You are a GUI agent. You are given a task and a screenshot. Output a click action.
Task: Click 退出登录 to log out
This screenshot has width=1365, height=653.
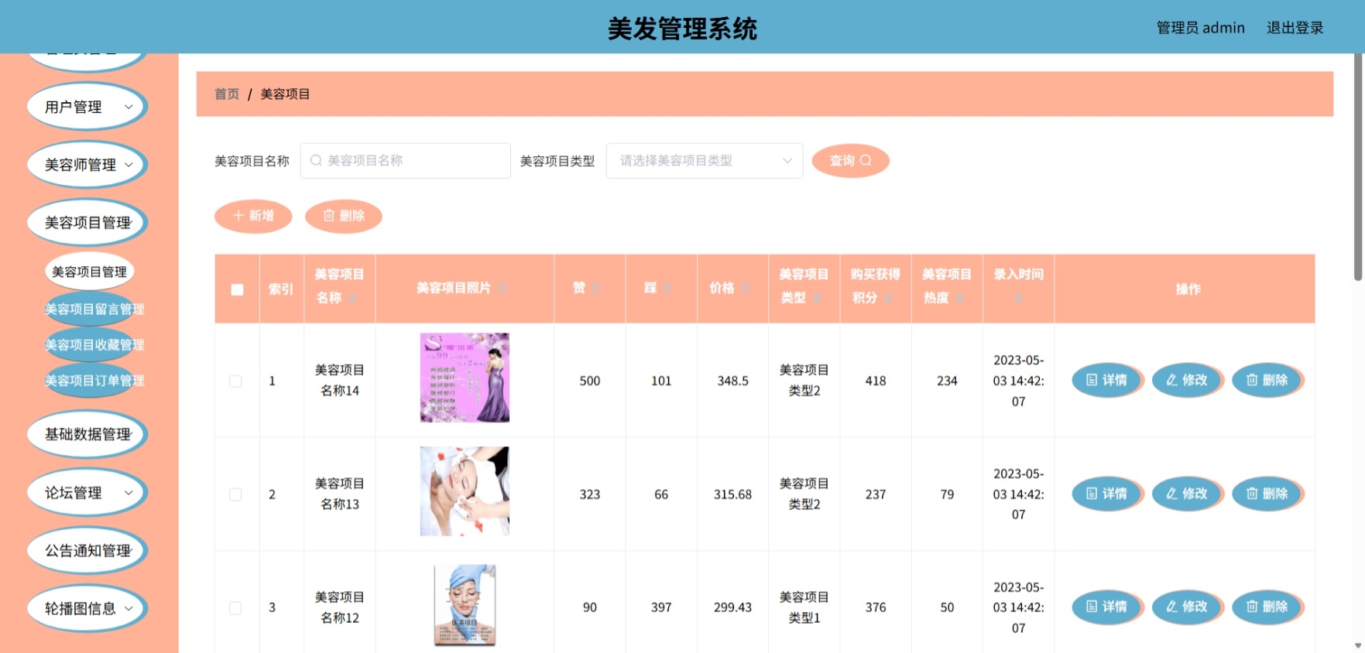[1295, 28]
